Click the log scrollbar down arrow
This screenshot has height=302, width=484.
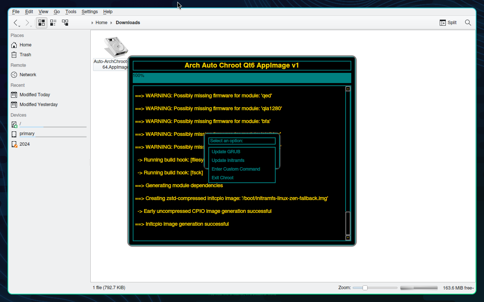[x=348, y=238]
